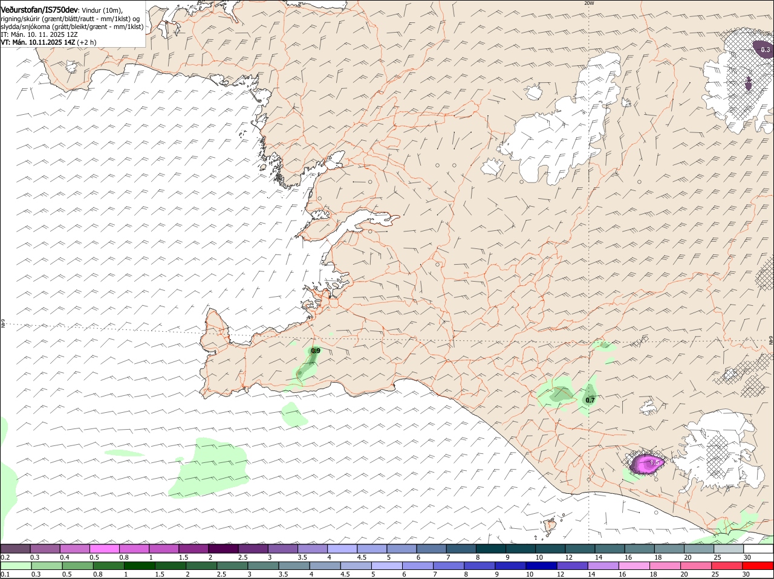Click the 0.1 label in rain legend
The width and height of the screenshot is (774, 579).
pyautogui.click(x=5, y=574)
